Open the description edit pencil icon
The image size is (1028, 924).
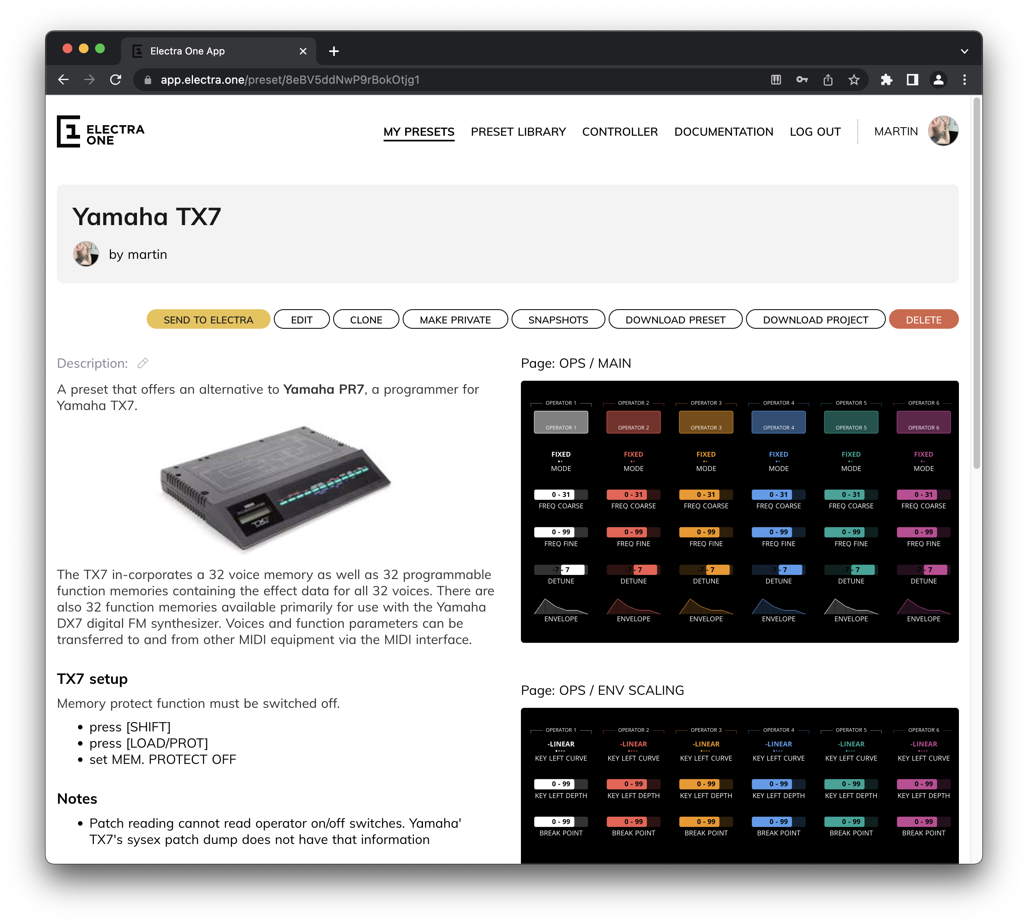pos(143,363)
